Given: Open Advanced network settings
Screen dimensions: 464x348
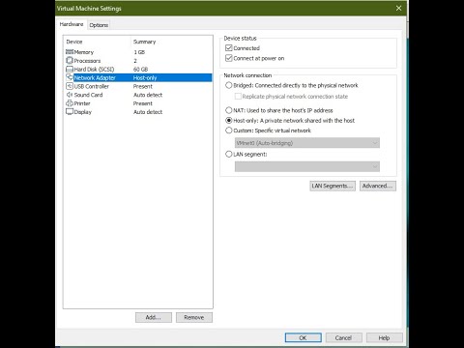Looking at the screenshot, I should click(378, 186).
